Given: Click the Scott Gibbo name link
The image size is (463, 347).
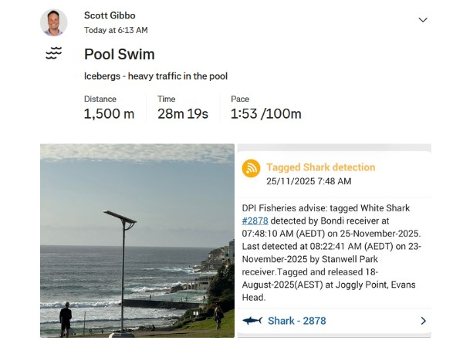Looking at the screenshot, I should coord(111,15).
